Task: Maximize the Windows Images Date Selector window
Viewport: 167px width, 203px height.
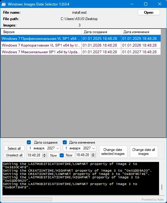Action: click(x=146, y=4)
